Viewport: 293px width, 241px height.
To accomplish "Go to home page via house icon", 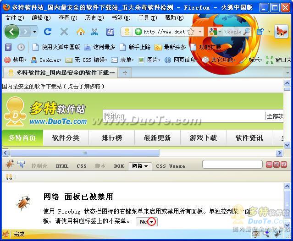I will point(81,32).
